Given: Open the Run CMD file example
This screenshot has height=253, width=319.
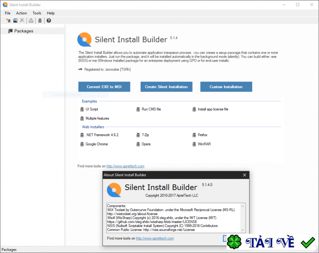Looking at the screenshot, I should pos(148,109).
